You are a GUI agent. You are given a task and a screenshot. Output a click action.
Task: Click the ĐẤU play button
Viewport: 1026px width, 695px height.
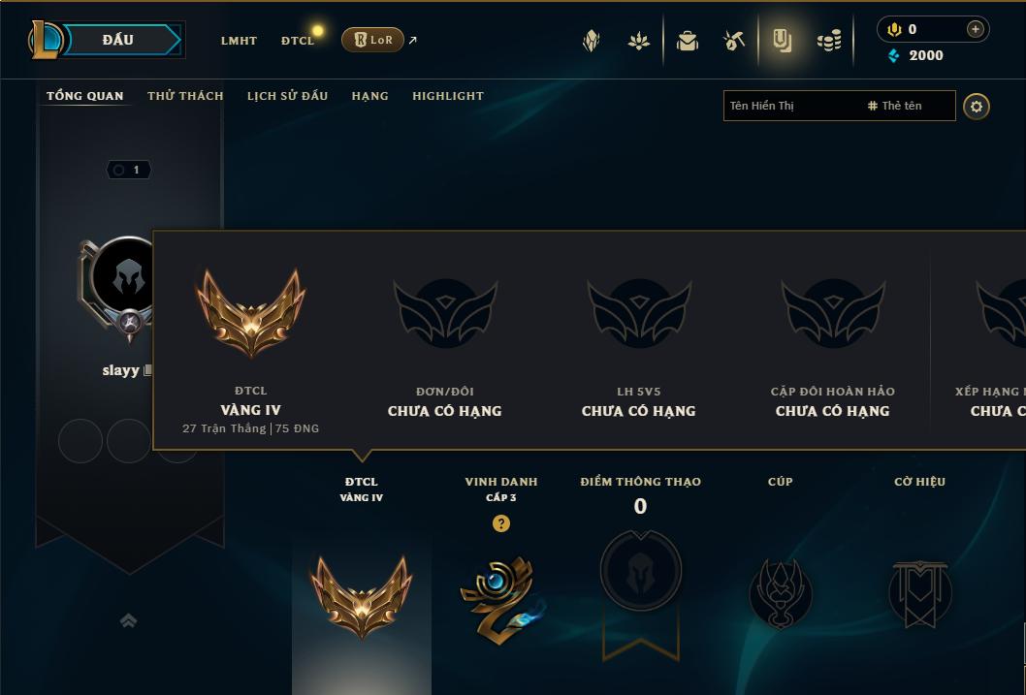(x=117, y=40)
